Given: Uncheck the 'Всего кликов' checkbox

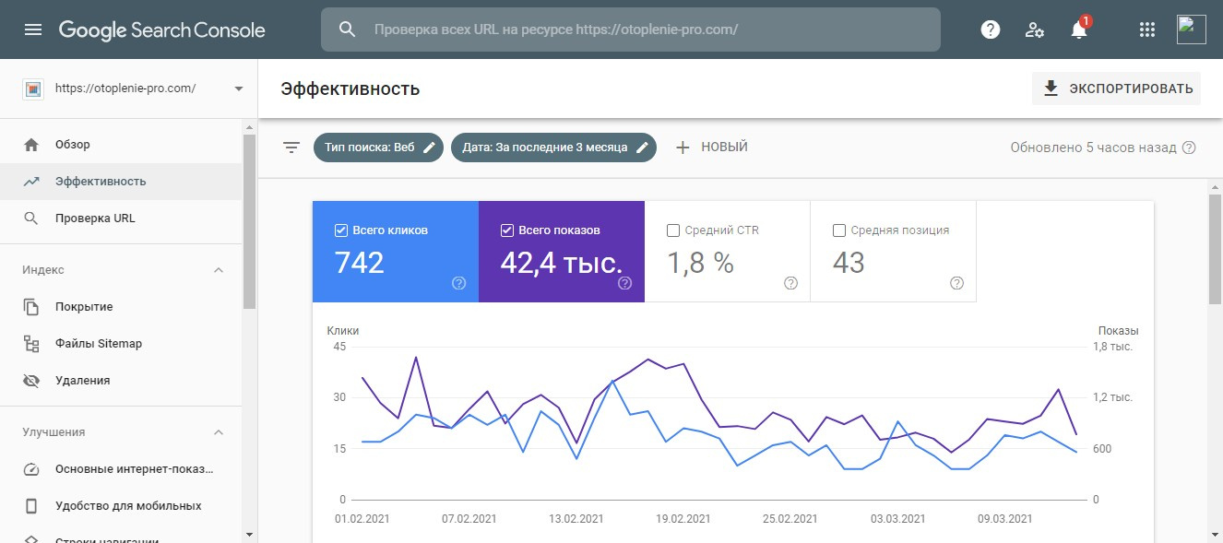Looking at the screenshot, I should pyautogui.click(x=340, y=230).
